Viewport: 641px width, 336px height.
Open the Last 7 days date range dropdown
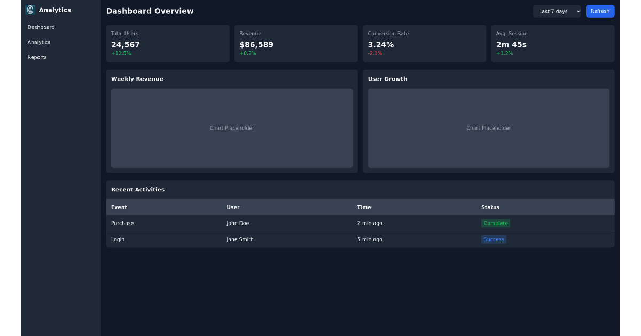557,11
